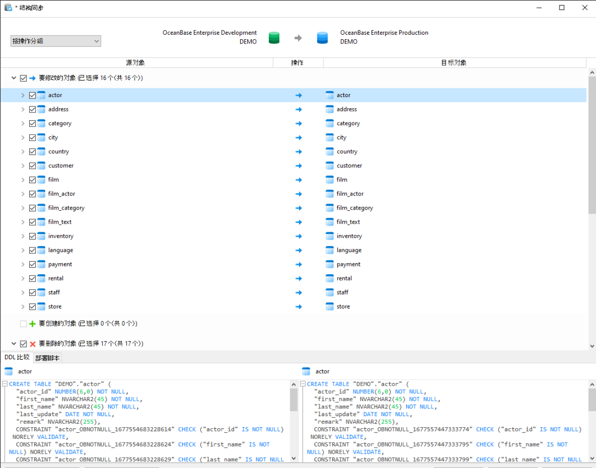Click the target language table icon
Viewport: 596px width, 468px height.
pos(329,250)
